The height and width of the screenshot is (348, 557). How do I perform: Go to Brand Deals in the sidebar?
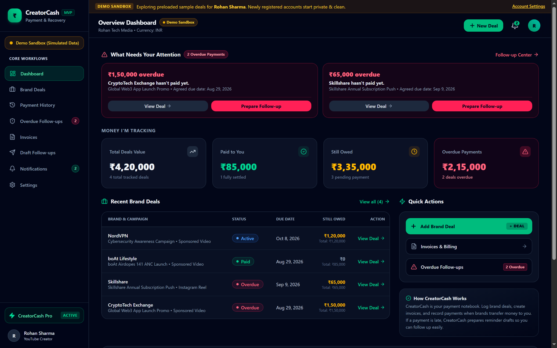tap(44, 90)
